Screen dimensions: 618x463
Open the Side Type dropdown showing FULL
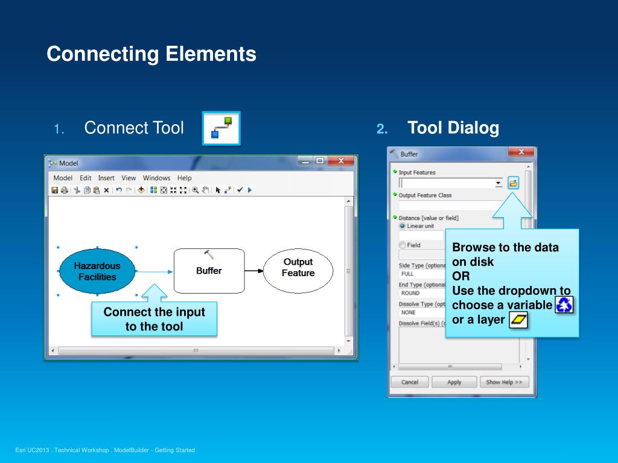click(422, 274)
